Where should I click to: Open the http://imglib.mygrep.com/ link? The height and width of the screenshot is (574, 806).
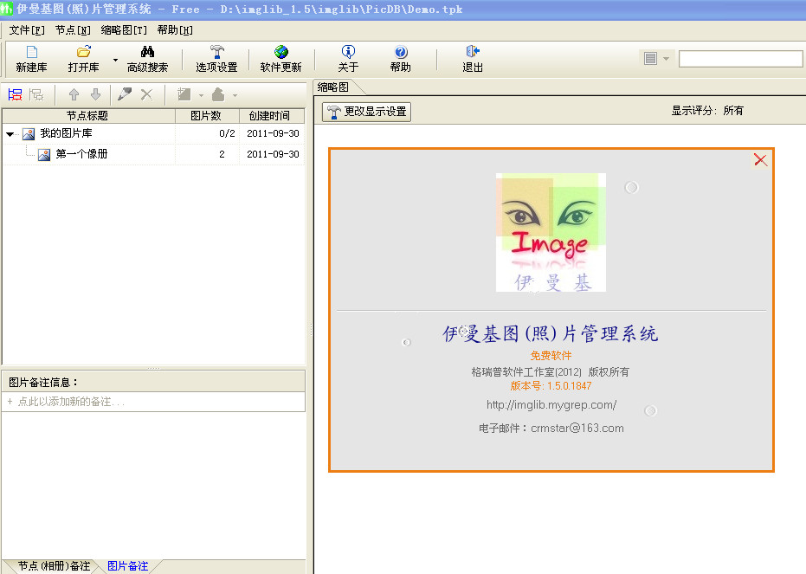point(551,405)
